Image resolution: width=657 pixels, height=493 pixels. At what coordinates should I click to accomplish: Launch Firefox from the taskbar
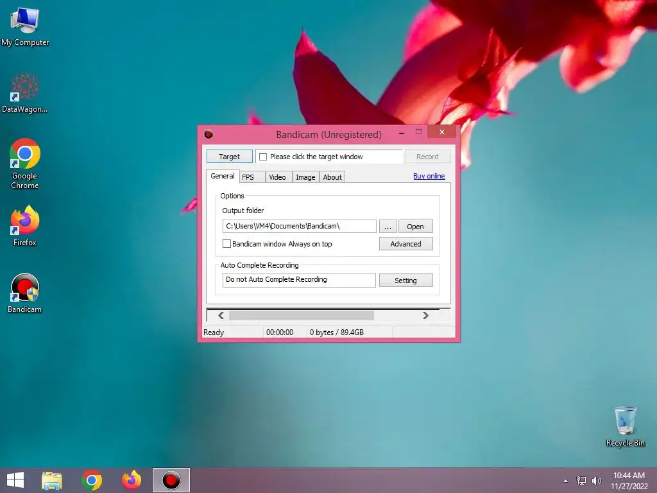[x=132, y=480]
